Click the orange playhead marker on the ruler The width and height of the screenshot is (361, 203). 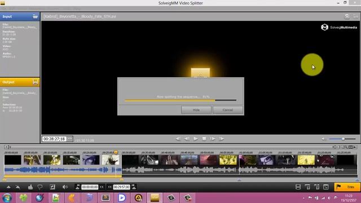116,152
